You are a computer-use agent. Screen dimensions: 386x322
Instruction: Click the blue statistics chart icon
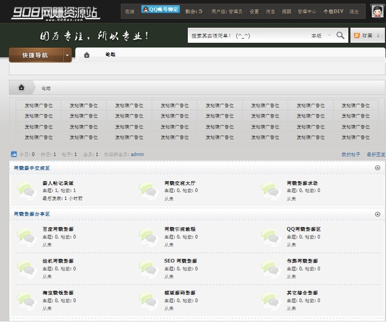(14, 154)
